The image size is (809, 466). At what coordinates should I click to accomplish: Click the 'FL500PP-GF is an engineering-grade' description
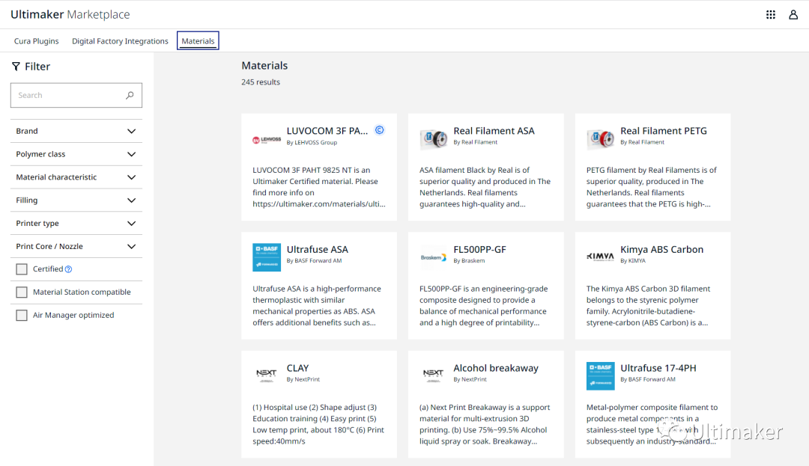[483, 306]
